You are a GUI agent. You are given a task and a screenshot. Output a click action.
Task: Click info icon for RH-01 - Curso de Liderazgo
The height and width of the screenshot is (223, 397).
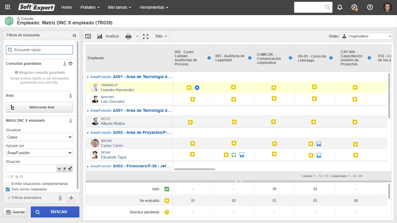click(331, 58)
